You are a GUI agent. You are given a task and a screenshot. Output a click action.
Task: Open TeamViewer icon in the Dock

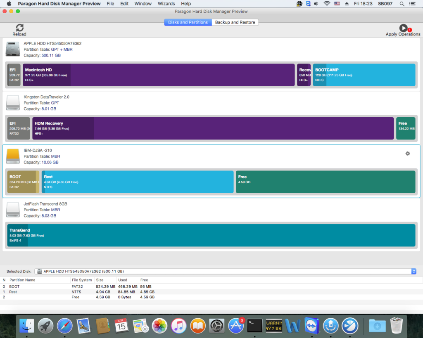pos(312,326)
